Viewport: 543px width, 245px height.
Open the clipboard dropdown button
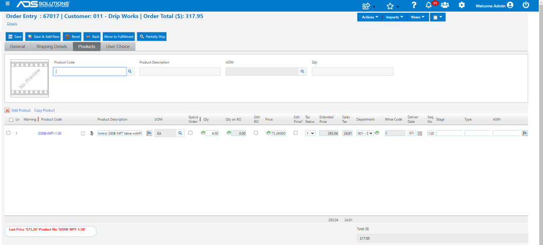pyautogui.click(x=437, y=17)
